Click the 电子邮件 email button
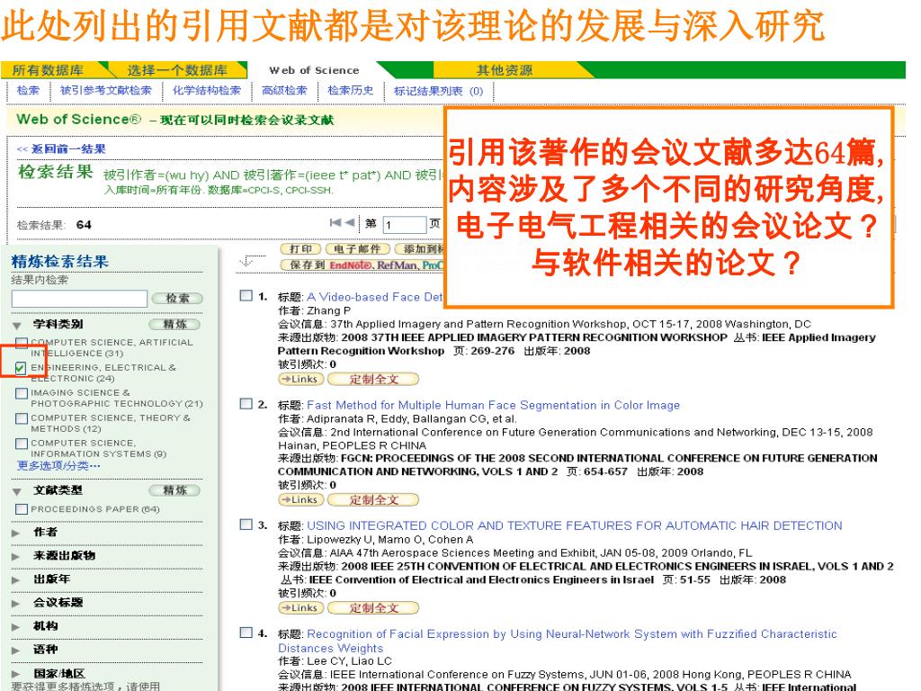This screenshot has height=691, width=921. click(x=357, y=249)
